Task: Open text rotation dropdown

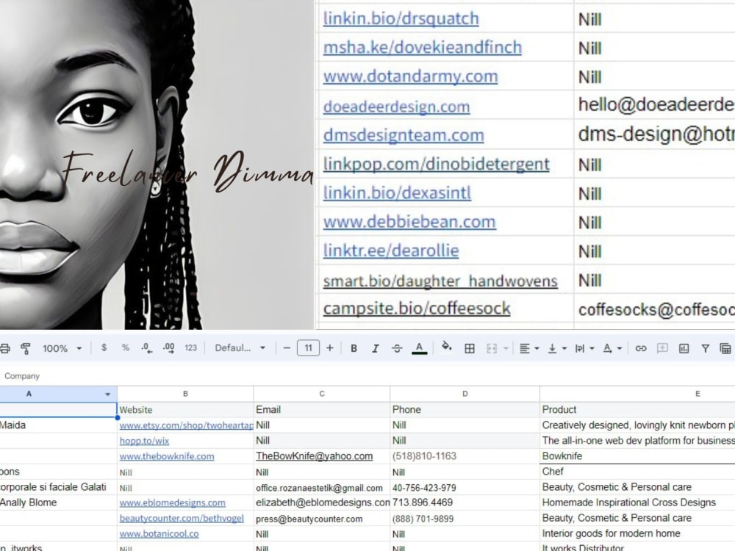Action: click(x=612, y=348)
